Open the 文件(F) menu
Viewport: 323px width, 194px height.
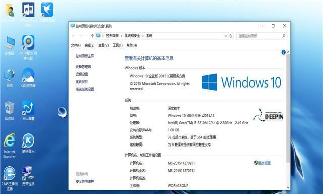tap(76, 45)
